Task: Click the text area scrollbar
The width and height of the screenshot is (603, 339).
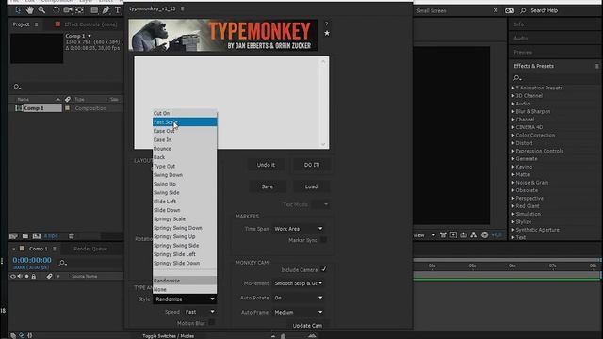Action: [323, 103]
